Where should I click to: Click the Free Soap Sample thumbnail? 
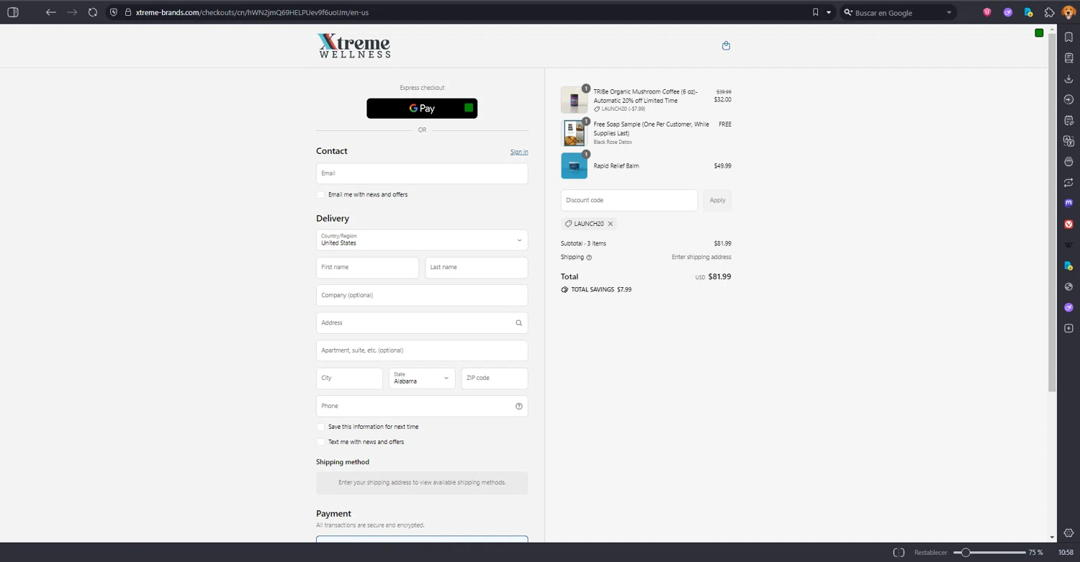click(574, 133)
